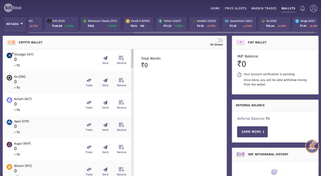Click the Fiat Wallet header icon
321x176 pixels.
point(240,42)
